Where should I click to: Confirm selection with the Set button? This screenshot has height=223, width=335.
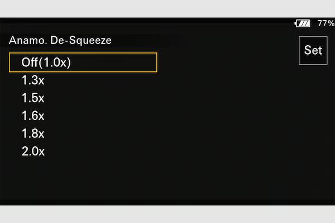click(313, 50)
